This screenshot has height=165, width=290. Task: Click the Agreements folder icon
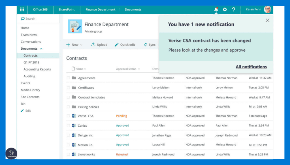click(x=74, y=78)
